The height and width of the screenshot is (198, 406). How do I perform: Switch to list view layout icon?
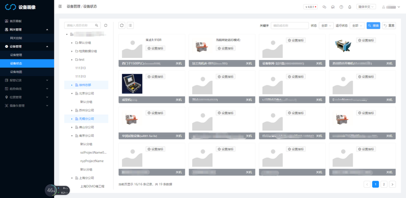(130, 25)
